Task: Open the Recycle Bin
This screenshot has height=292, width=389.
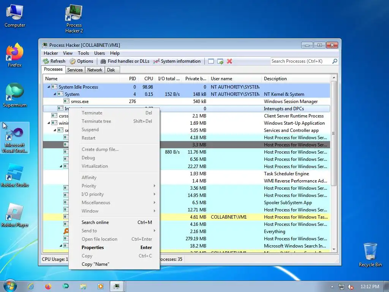Action: point(370,255)
